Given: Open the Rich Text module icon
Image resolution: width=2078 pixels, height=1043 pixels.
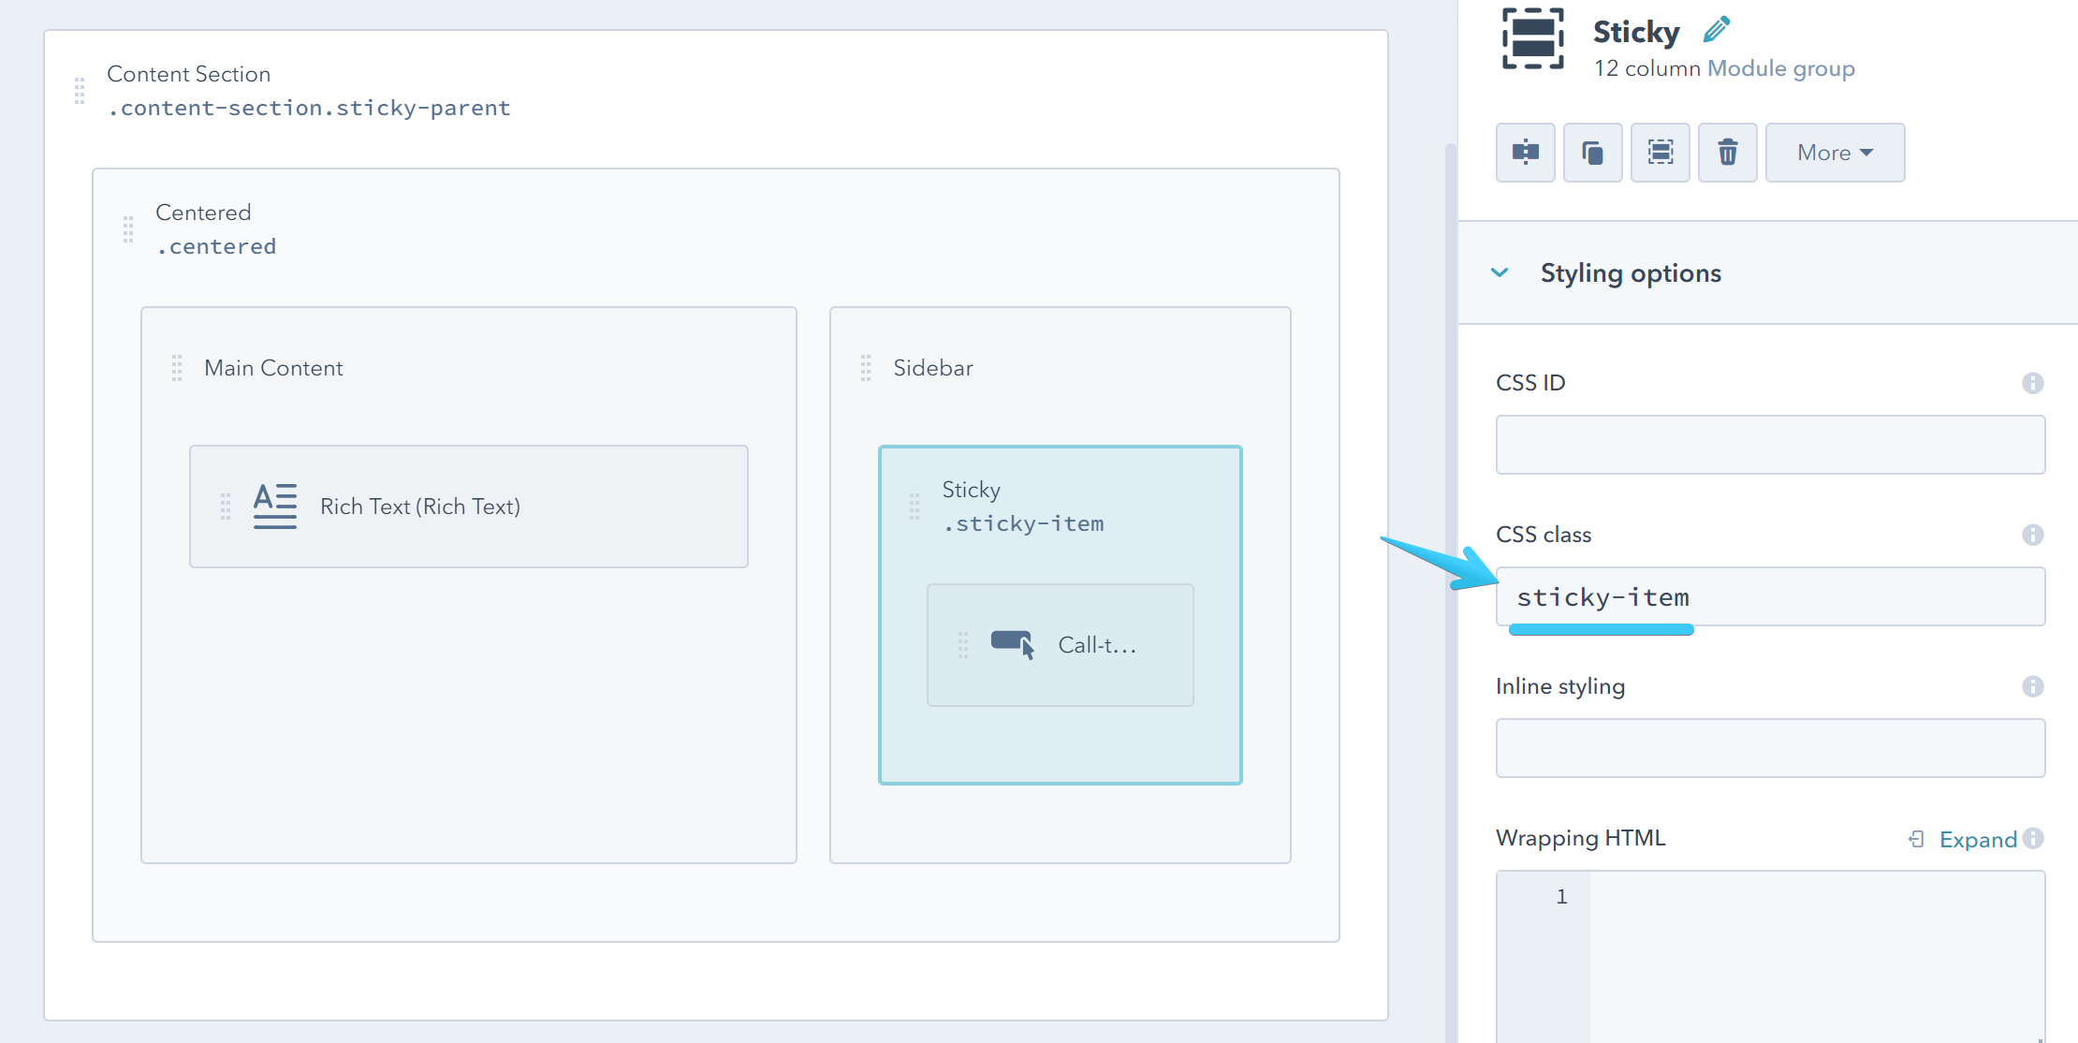Looking at the screenshot, I should pyautogui.click(x=273, y=506).
